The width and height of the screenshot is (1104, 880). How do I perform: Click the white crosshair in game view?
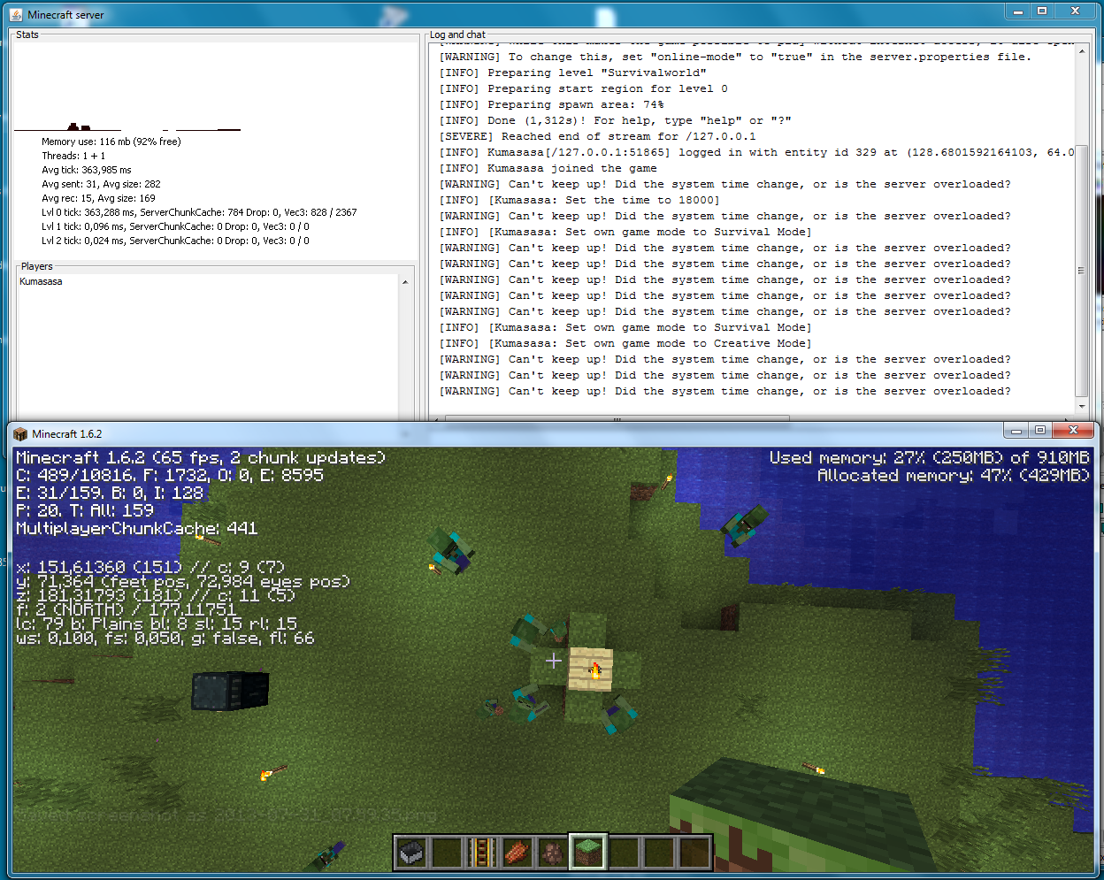(x=554, y=660)
